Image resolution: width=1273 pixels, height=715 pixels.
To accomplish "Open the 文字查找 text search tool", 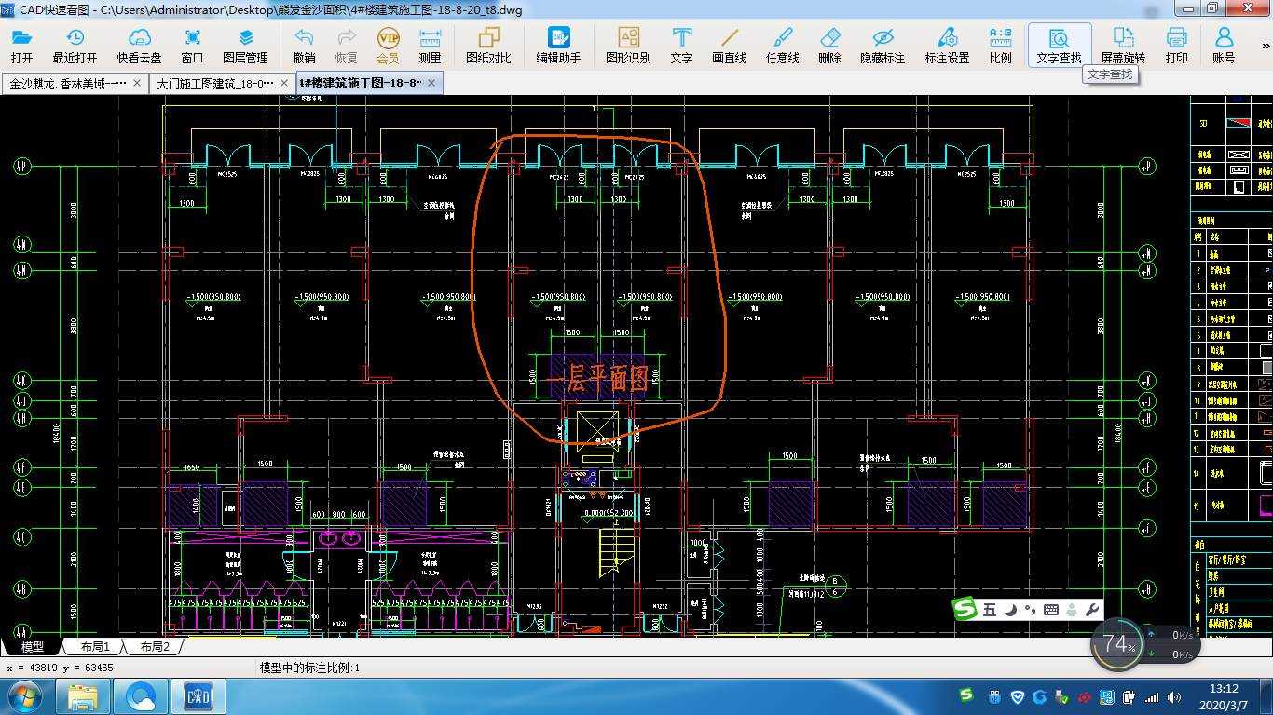I will pos(1060,46).
